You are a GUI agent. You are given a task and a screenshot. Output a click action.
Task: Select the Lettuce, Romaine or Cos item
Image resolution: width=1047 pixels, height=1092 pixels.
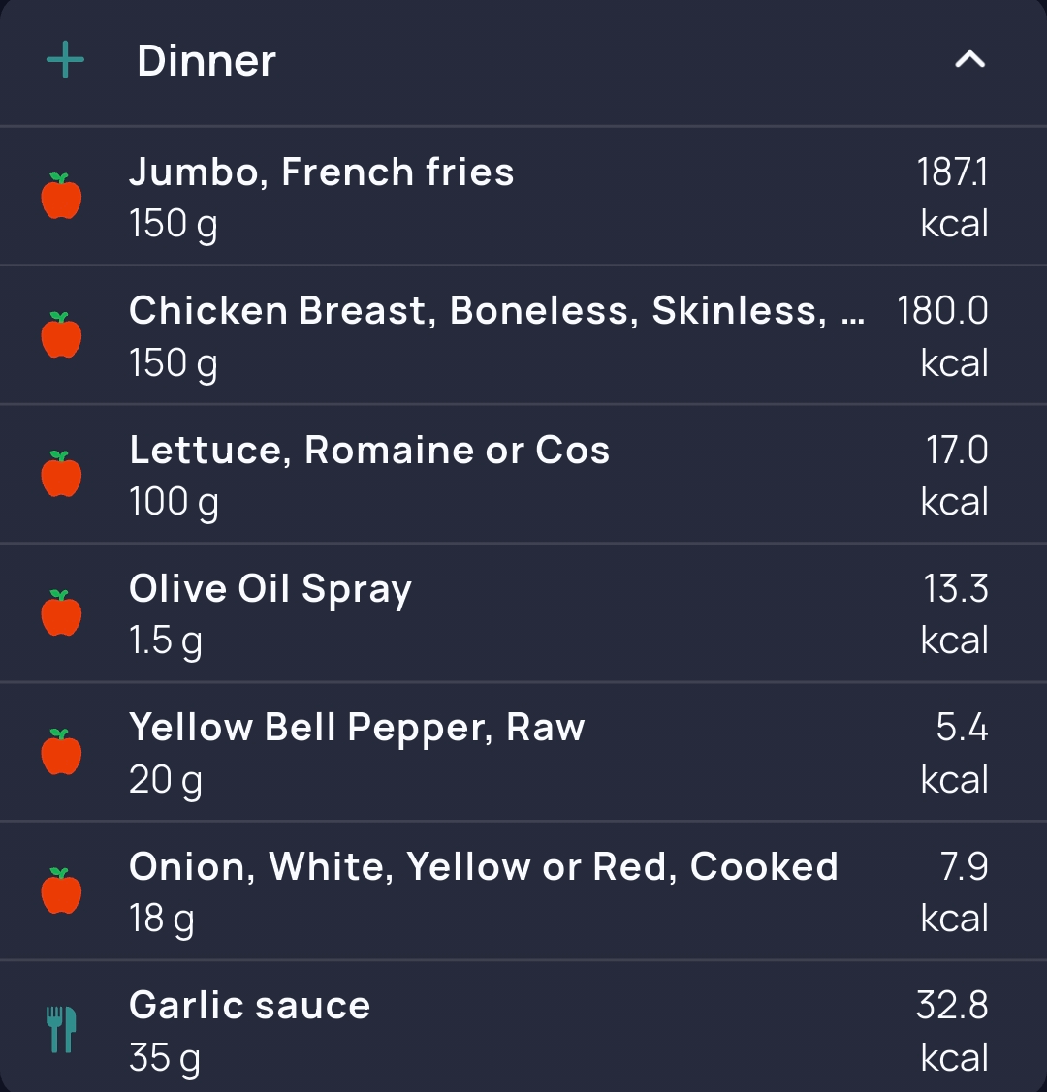(523, 474)
